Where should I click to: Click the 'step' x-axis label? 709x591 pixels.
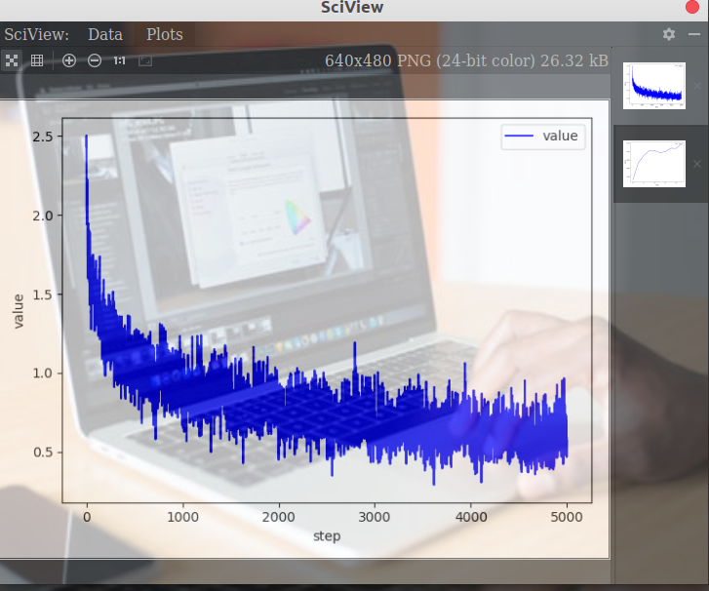(x=327, y=536)
